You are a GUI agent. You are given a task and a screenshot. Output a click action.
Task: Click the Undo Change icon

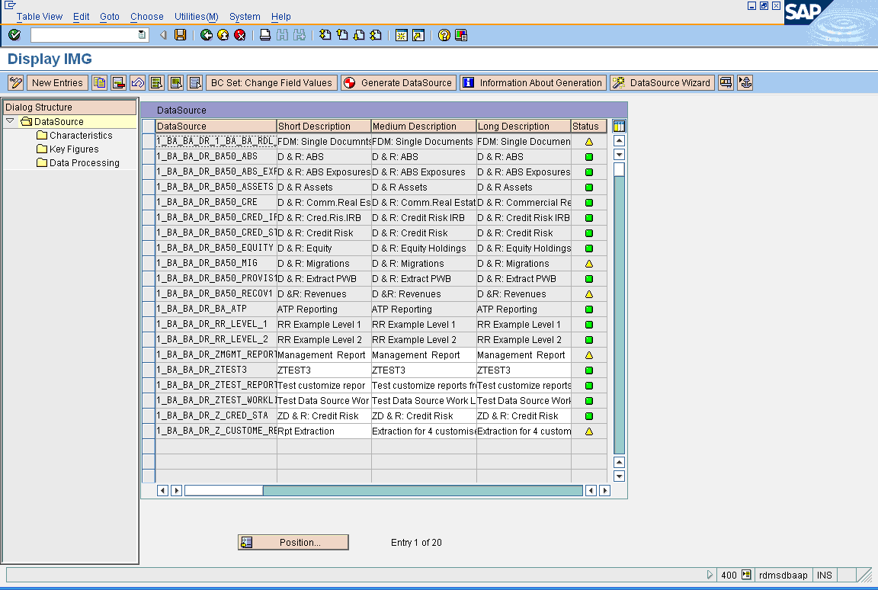point(138,83)
